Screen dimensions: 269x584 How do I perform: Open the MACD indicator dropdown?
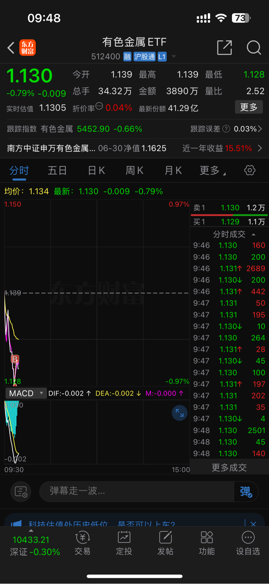(x=26, y=393)
